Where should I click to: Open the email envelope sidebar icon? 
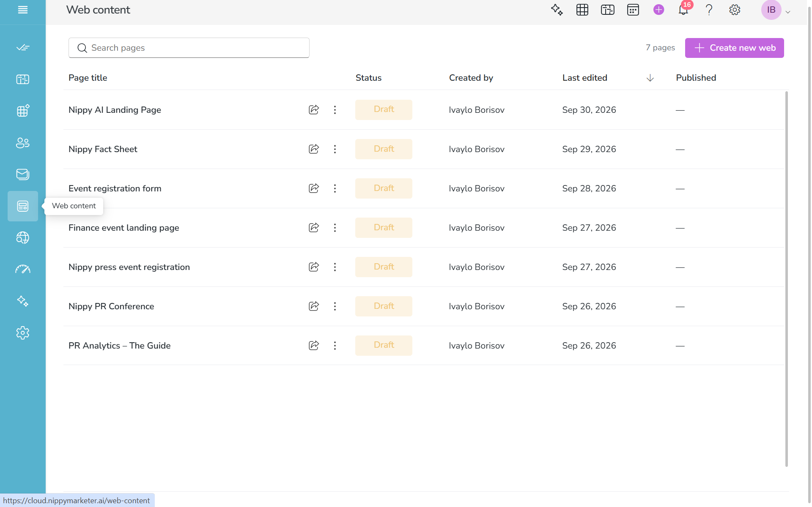click(x=23, y=174)
